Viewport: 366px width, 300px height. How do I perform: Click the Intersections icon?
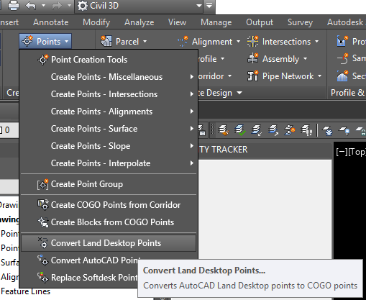[253, 41]
